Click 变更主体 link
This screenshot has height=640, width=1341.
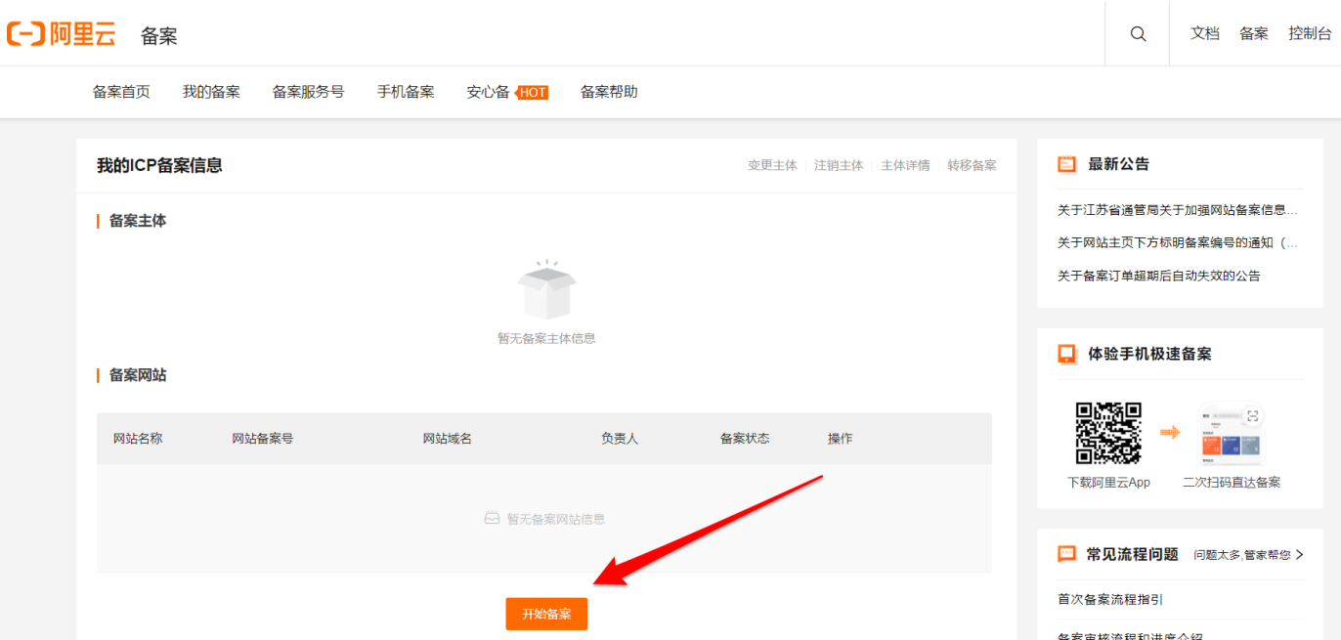(773, 166)
